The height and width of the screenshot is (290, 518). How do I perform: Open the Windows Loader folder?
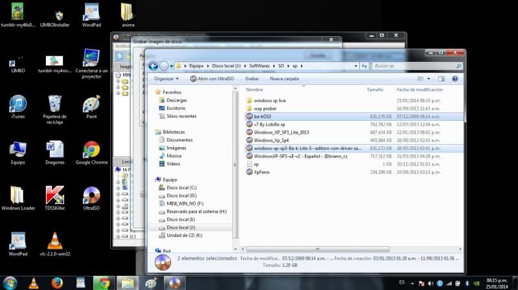(18, 198)
